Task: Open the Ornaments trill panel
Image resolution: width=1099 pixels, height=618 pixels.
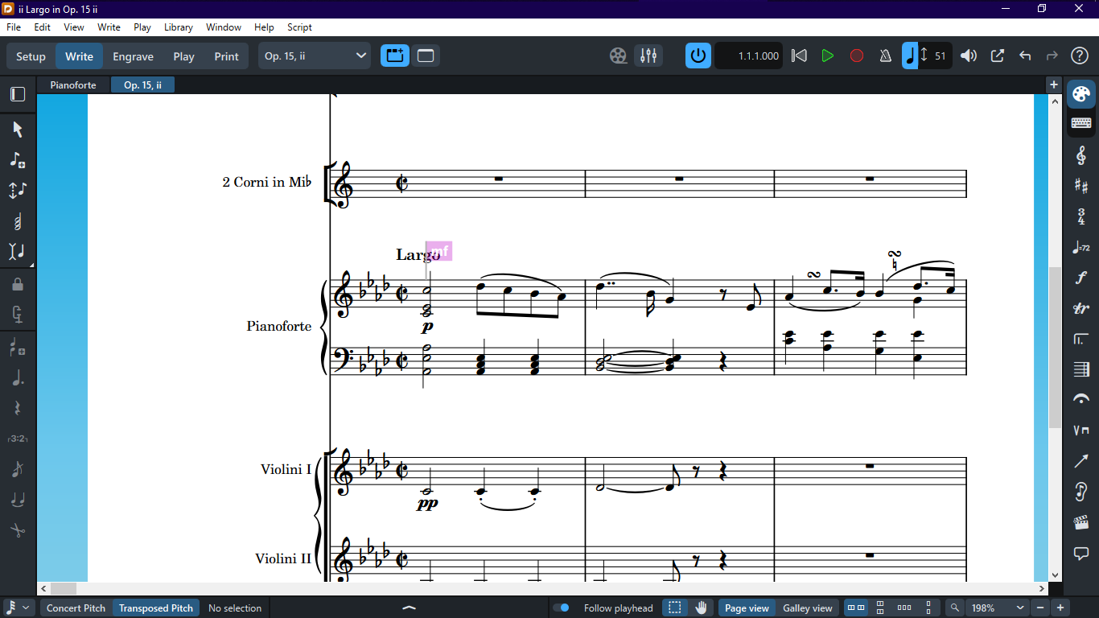Action: click(x=1081, y=308)
